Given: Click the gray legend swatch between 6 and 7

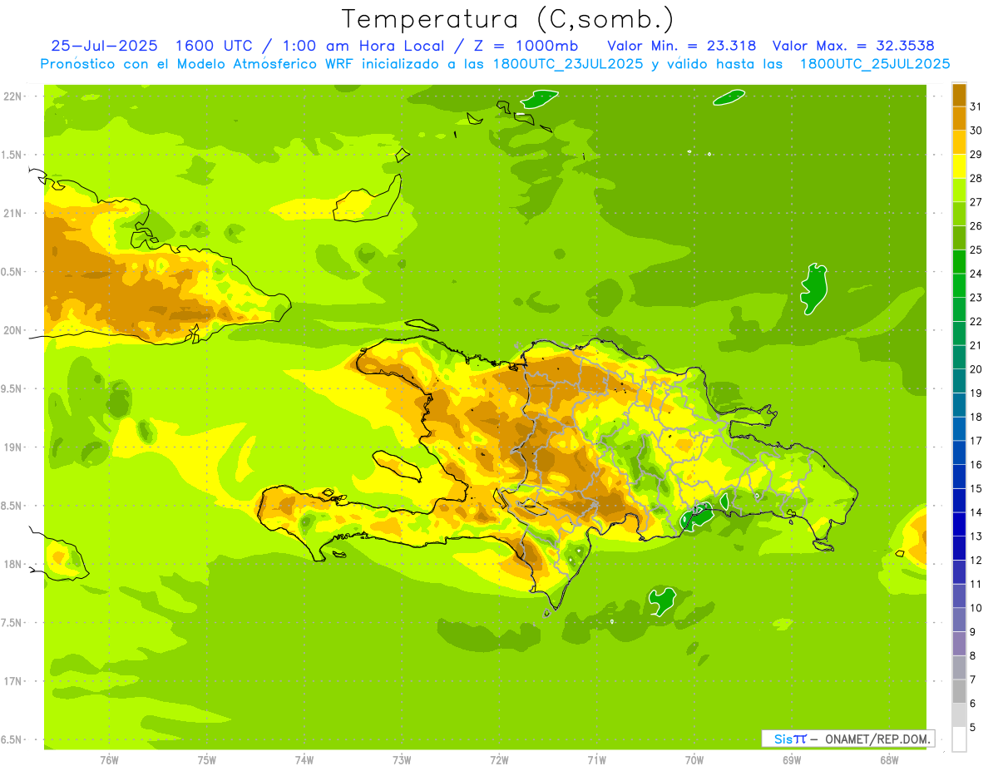Looking at the screenshot, I should (x=959, y=690).
